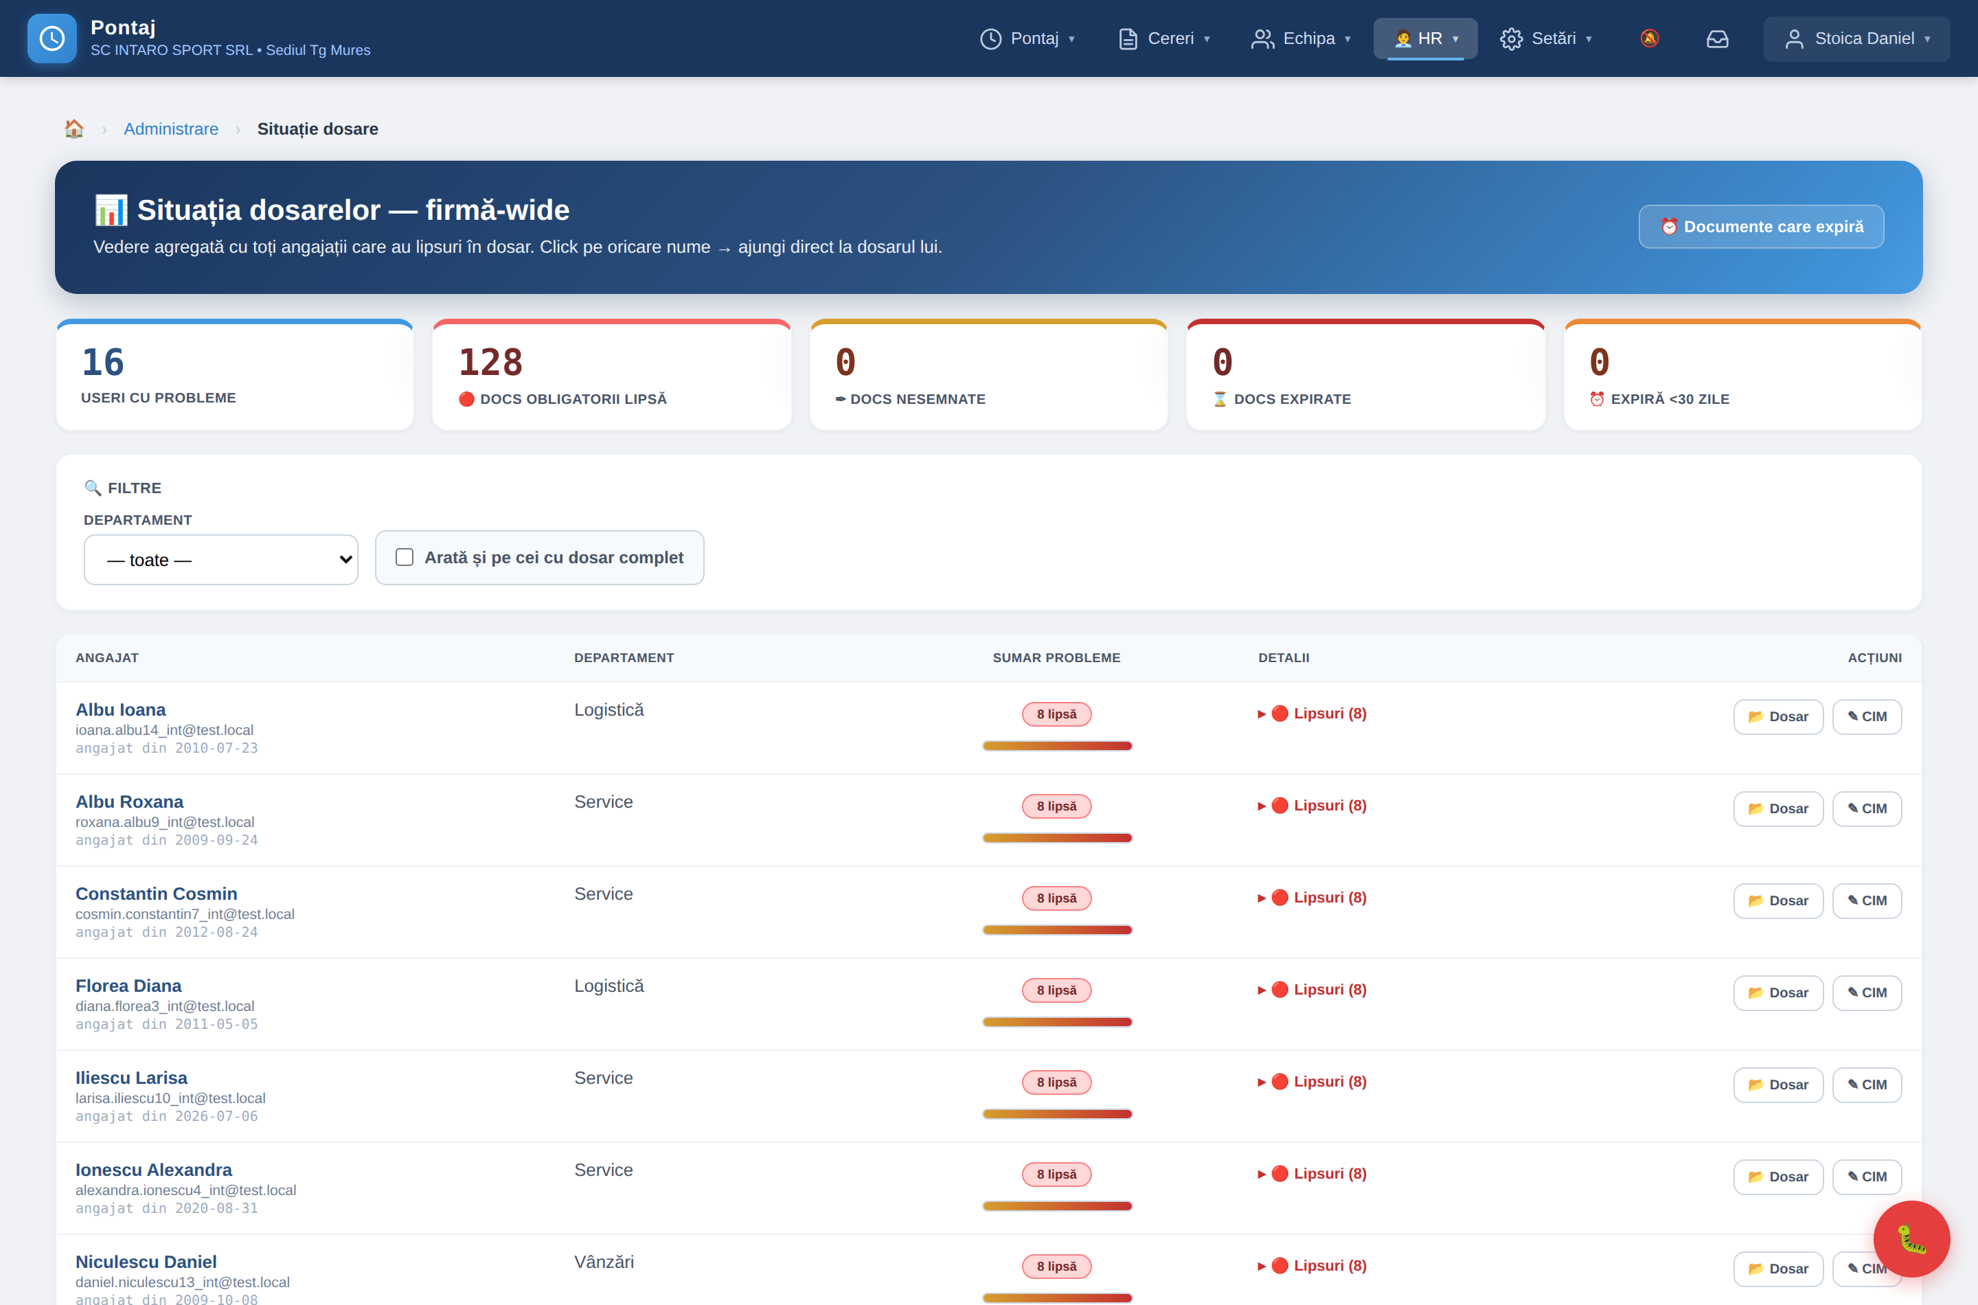Open the inbox tray icon
The height and width of the screenshot is (1305, 1978).
click(1718, 38)
